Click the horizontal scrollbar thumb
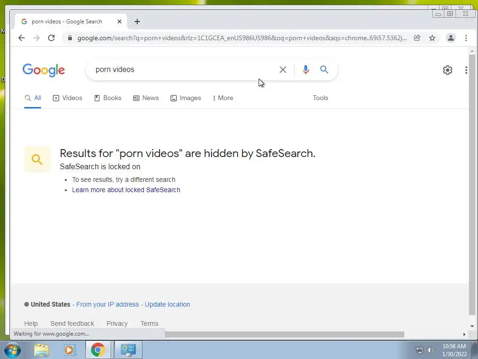 tap(285, 335)
